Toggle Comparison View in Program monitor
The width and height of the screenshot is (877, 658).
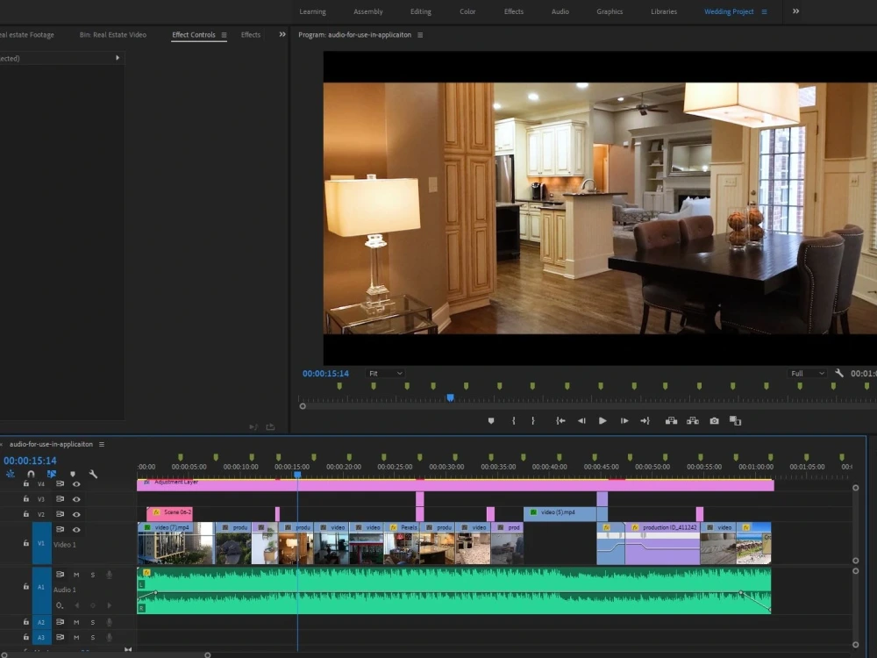[x=735, y=421]
